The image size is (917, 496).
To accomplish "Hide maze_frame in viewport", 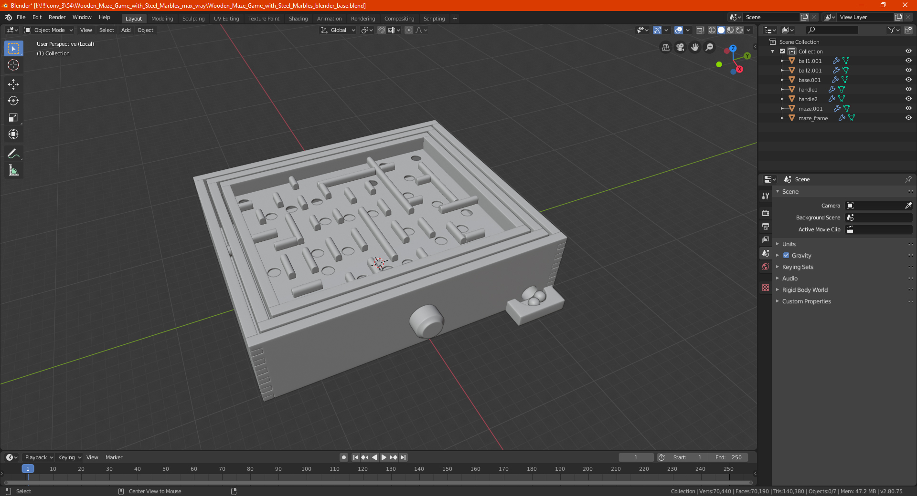I will 908,118.
